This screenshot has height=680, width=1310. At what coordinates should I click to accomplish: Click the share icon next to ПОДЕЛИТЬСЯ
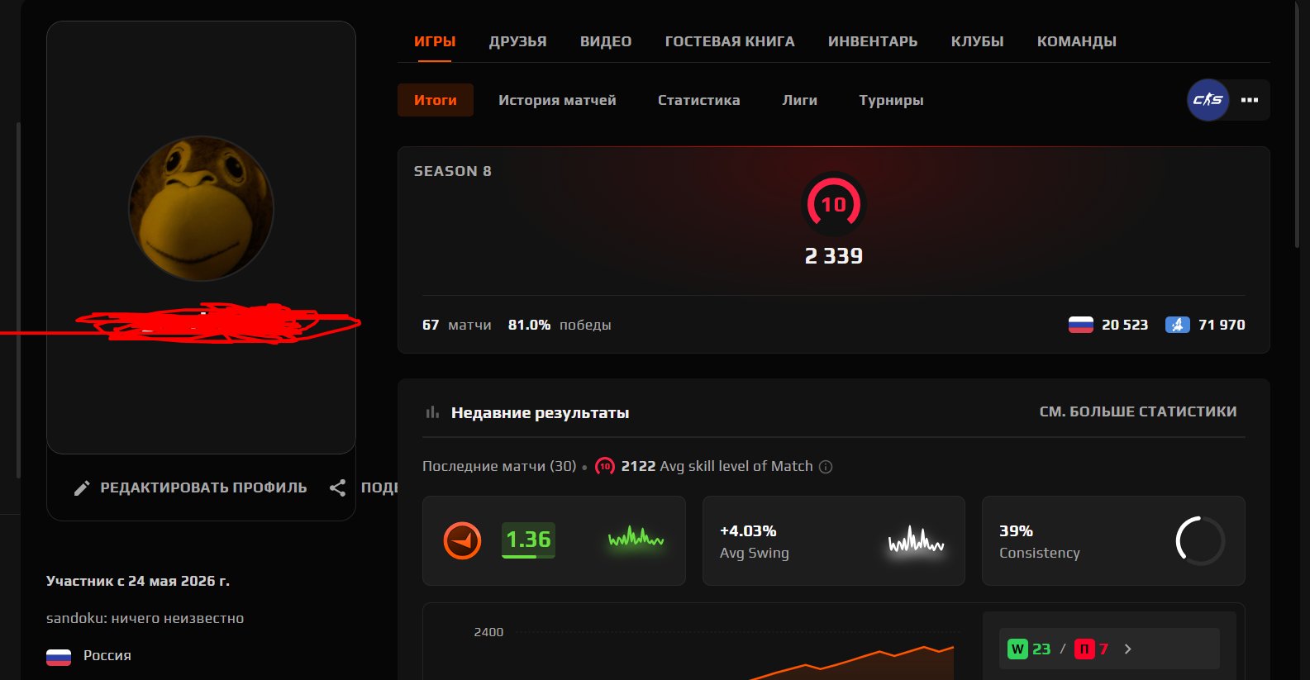point(337,487)
